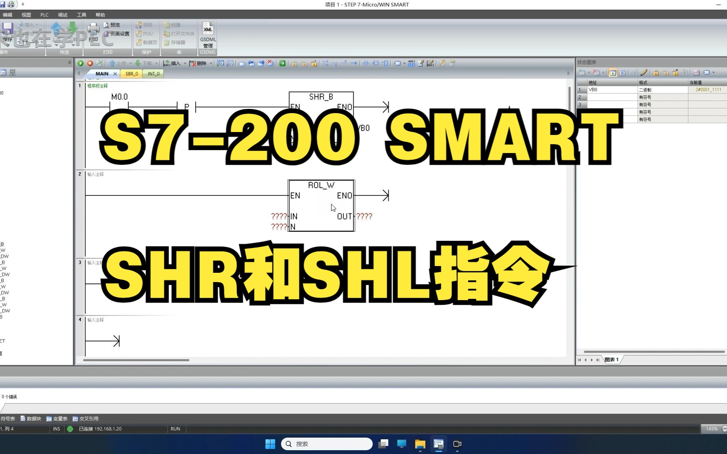Screen dimensions: 727x454
Task: Toggle network comments display icon
Action: (x=430, y=63)
